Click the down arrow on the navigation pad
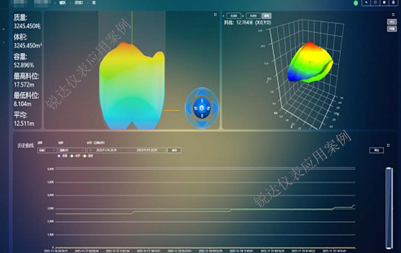The height and width of the screenshot is (253, 401). pyautogui.click(x=201, y=123)
